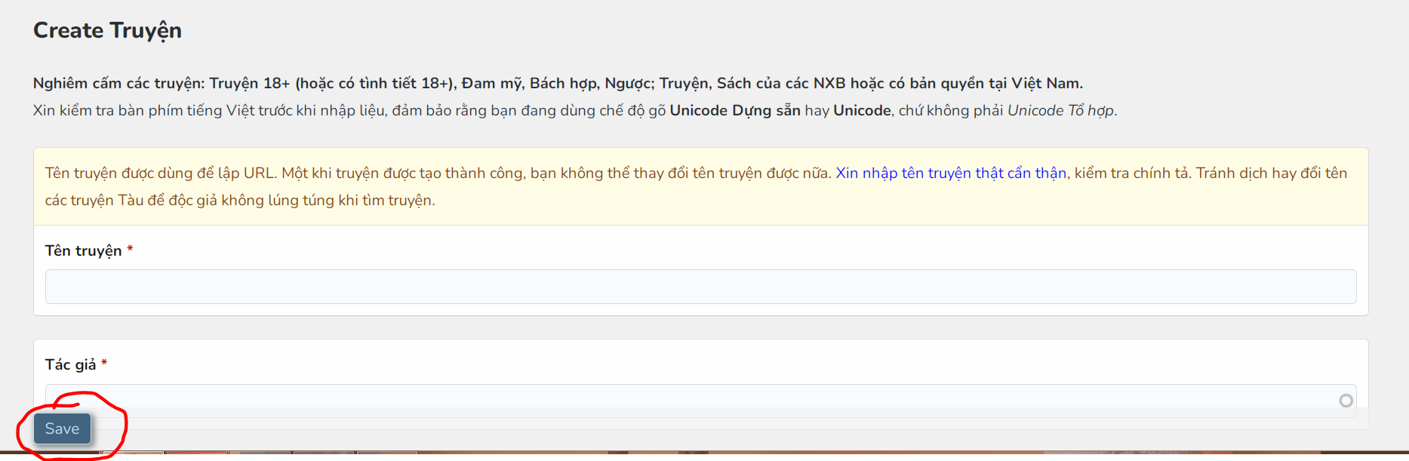
Task: Click the Save button
Action: point(62,429)
